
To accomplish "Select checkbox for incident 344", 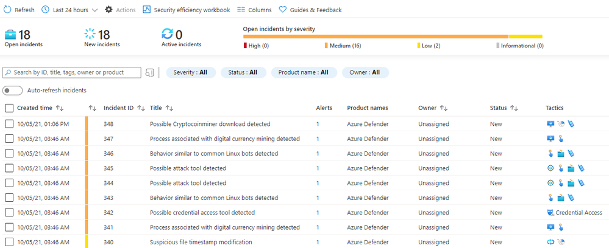I will (x=9, y=183).
